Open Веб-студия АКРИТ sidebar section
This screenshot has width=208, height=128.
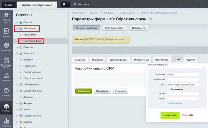(6, 62)
